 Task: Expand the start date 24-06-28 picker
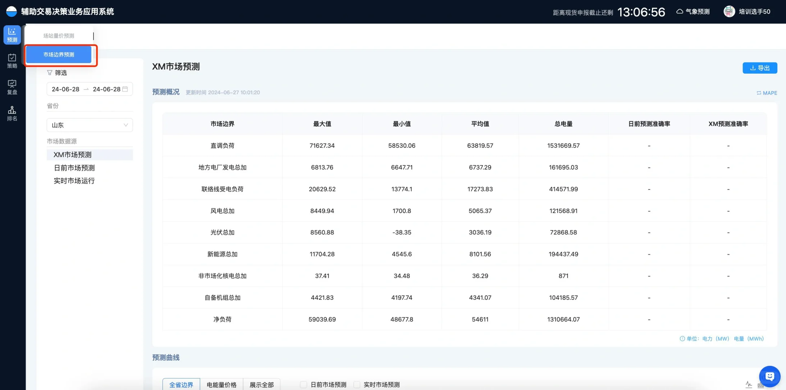[x=66, y=89]
